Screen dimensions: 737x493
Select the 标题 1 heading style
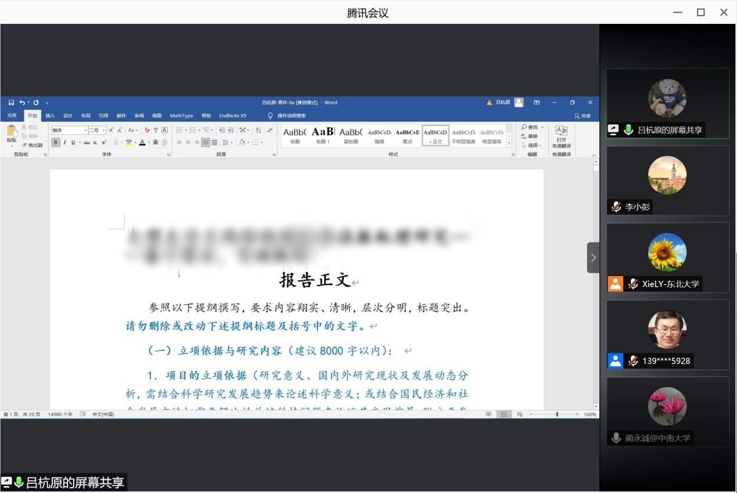click(323, 135)
